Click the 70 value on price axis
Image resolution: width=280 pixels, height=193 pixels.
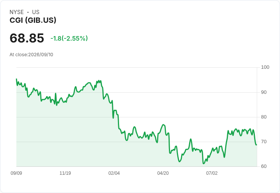coord(264,142)
